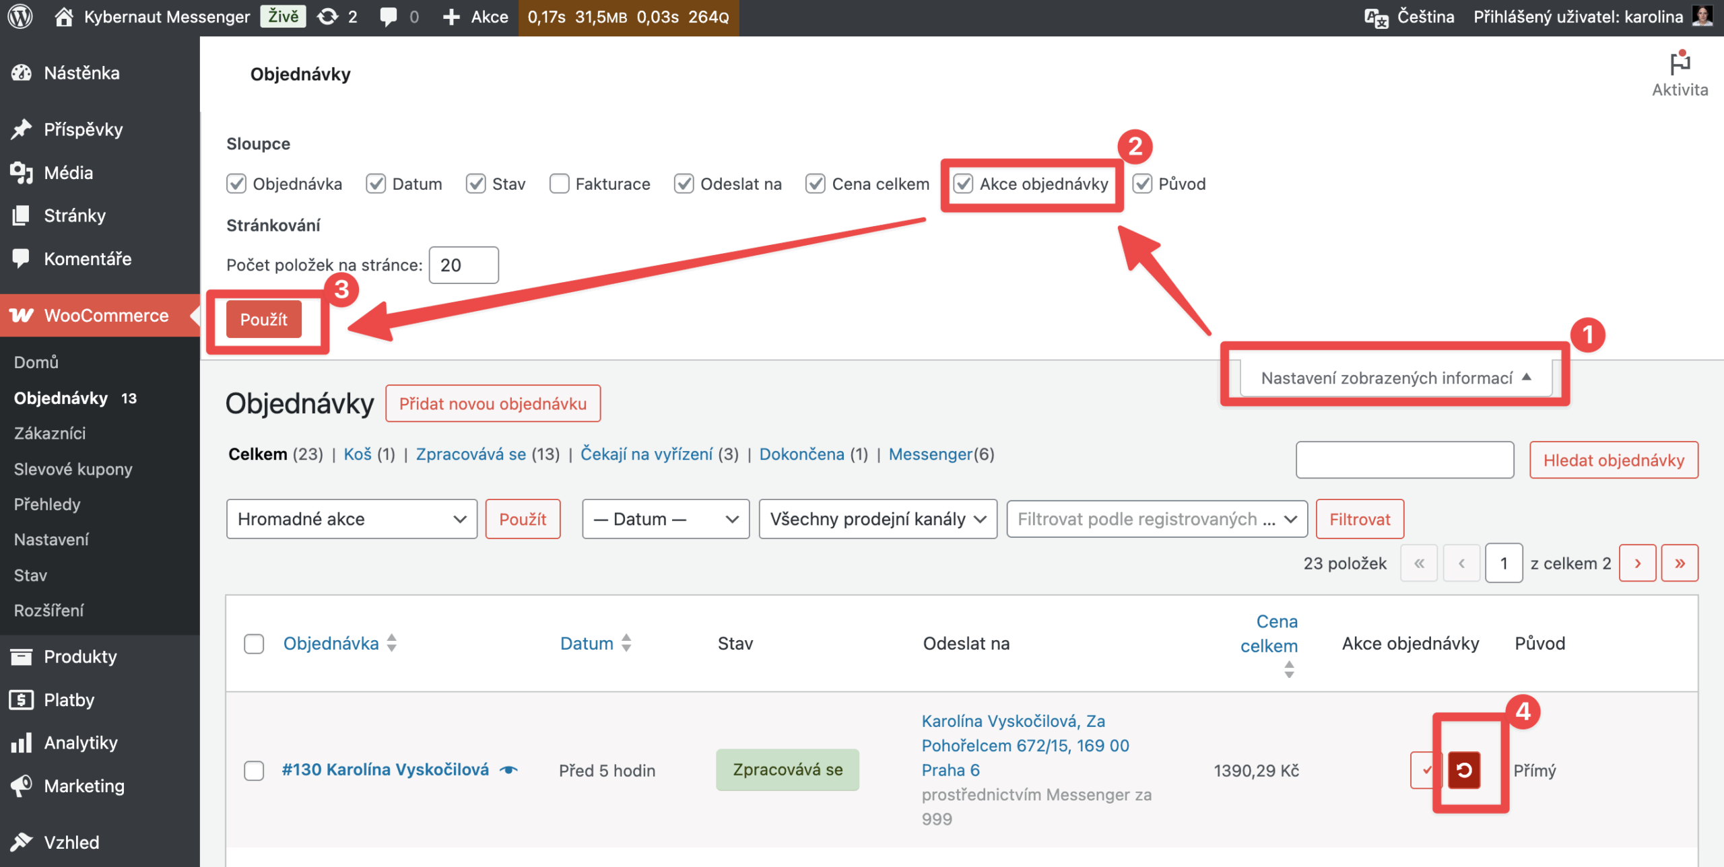Filter orders by Zpracovává se link
The height and width of the screenshot is (867, 1724).
coord(471,454)
